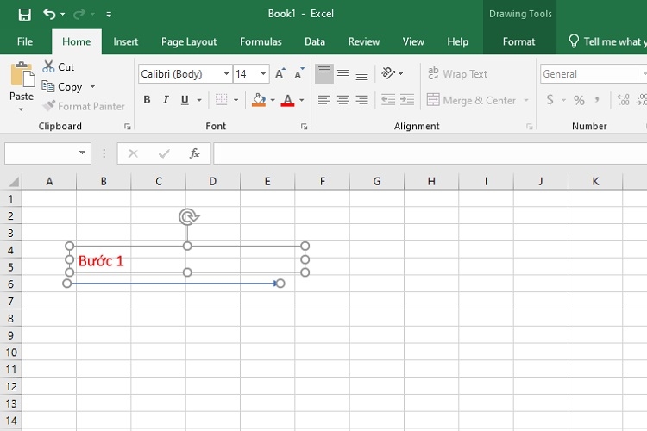Select row 10 header
647x431 pixels.
[x=11, y=353]
